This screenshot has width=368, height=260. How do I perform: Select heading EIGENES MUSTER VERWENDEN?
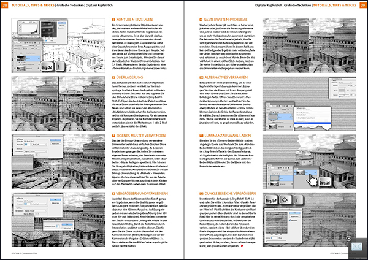[x=141, y=136]
